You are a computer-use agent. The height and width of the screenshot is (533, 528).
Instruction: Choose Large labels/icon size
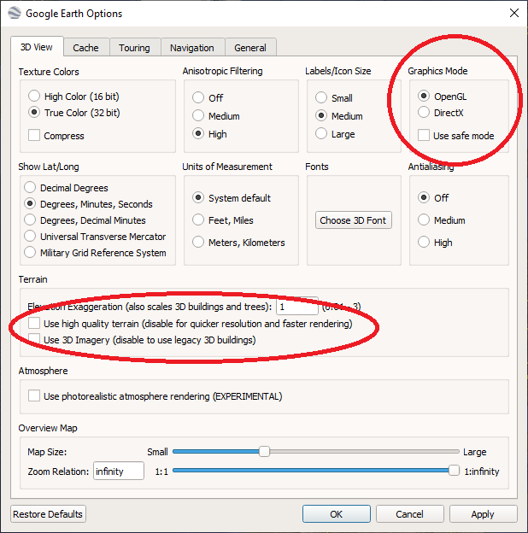pos(321,133)
